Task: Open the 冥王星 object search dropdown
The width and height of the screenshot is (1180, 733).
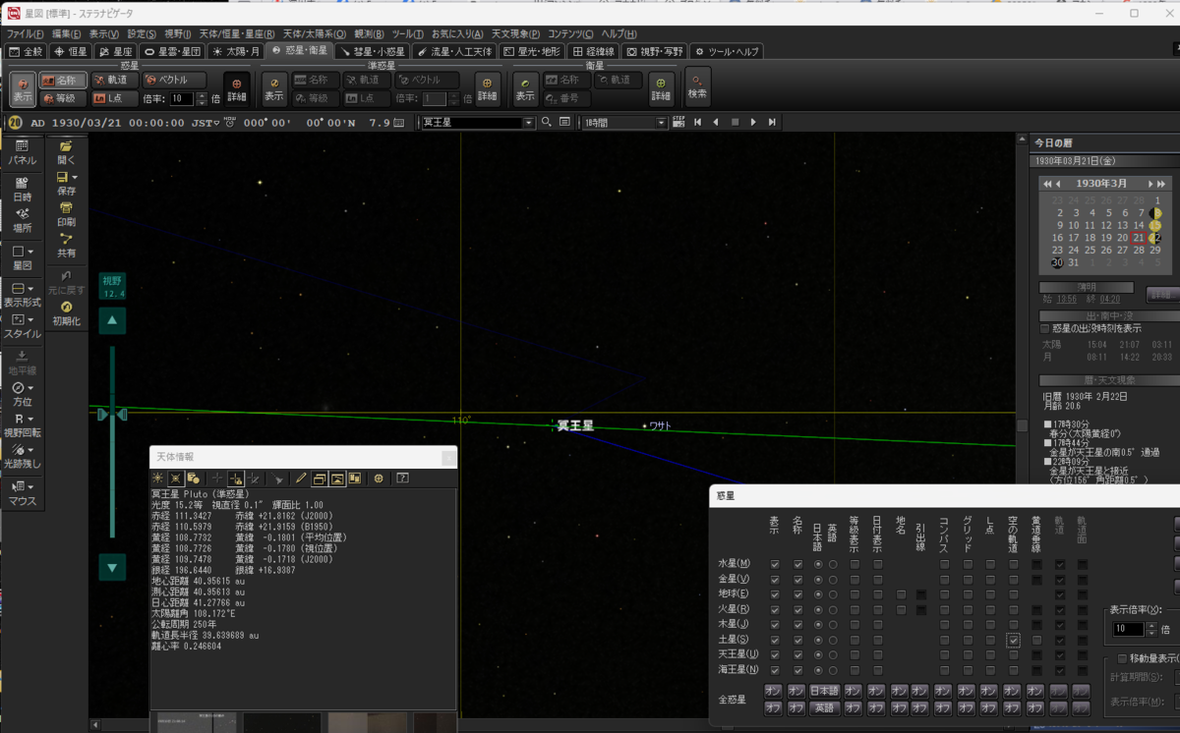Action: point(530,123)
